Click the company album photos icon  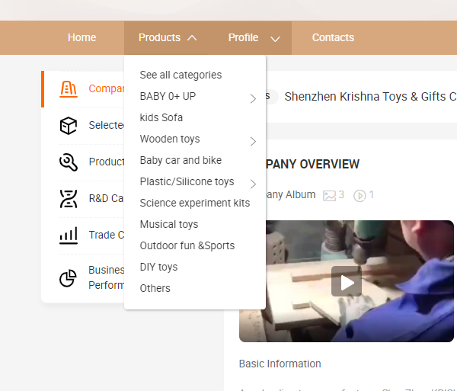pyautogui.click(x=329, y=195)
